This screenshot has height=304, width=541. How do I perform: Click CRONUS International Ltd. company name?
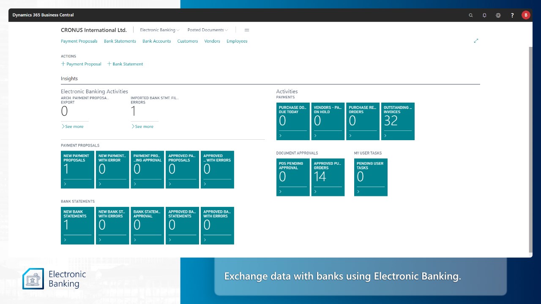point(94,30)
